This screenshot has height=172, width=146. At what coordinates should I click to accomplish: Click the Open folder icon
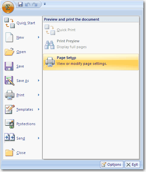pyautogui.click(x=10, y=52)
